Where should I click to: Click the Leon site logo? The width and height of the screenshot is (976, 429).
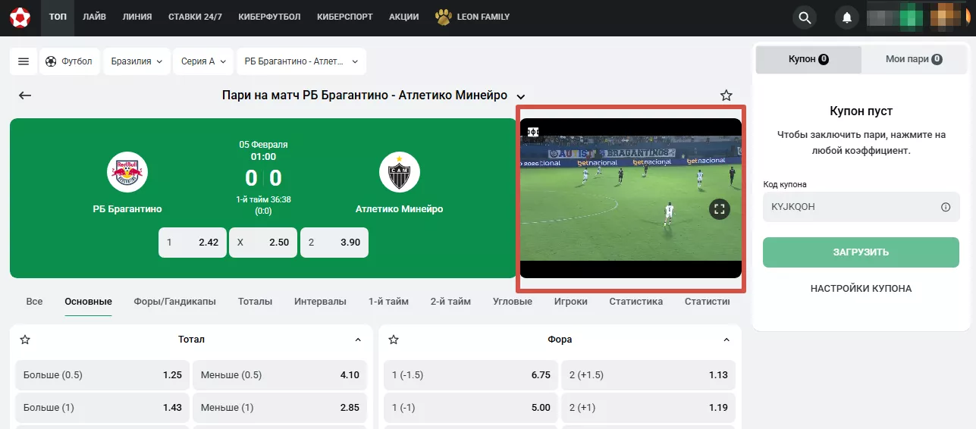20,17
